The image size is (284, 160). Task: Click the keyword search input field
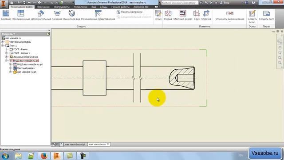tap(180, 3)
